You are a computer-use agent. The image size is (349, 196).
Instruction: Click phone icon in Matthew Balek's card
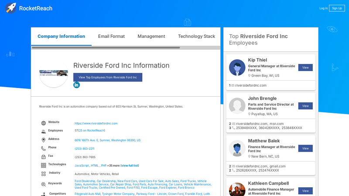233,170
